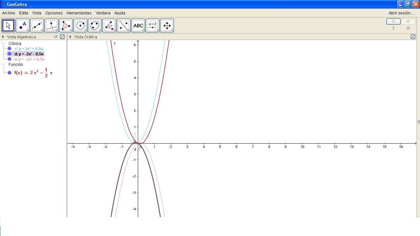420x236 pixels.
Task: Click the red curve label f
Action: (x=115, y=44)
